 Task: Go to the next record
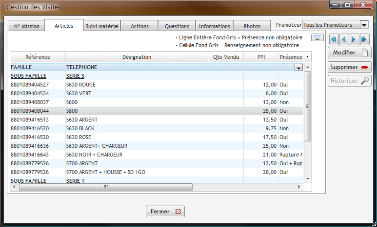(x=355, y=39)
